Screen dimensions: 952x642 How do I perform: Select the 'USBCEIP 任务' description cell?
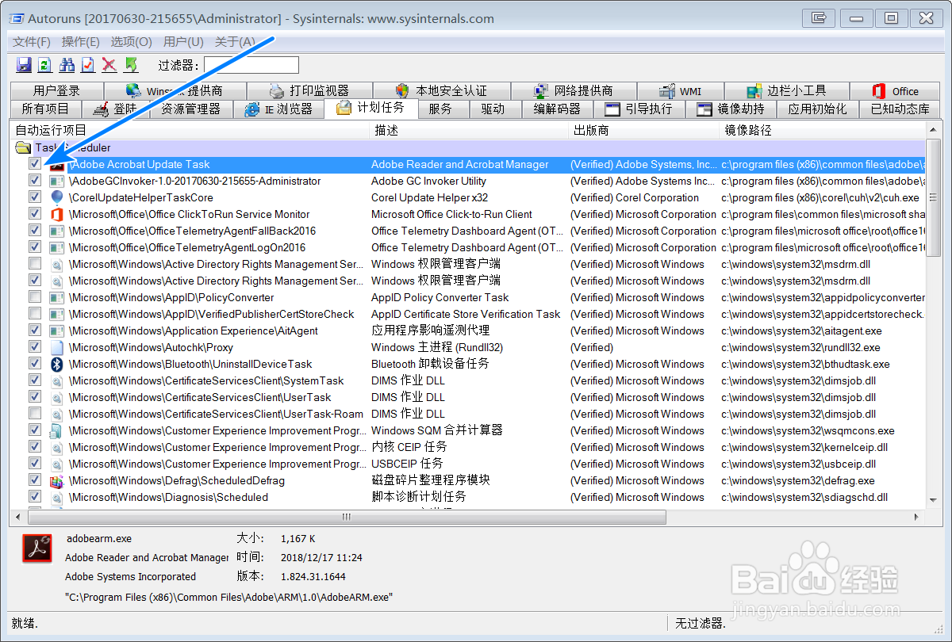(x=407, y=464)
